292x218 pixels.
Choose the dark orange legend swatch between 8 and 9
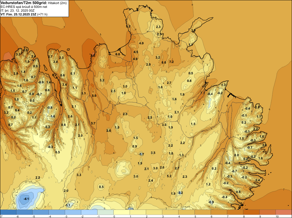[x=251, y=212]
